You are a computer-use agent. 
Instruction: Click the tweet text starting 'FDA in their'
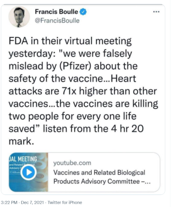pos(83,91)
